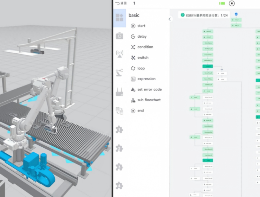Click the condition block branch icon

133,47
